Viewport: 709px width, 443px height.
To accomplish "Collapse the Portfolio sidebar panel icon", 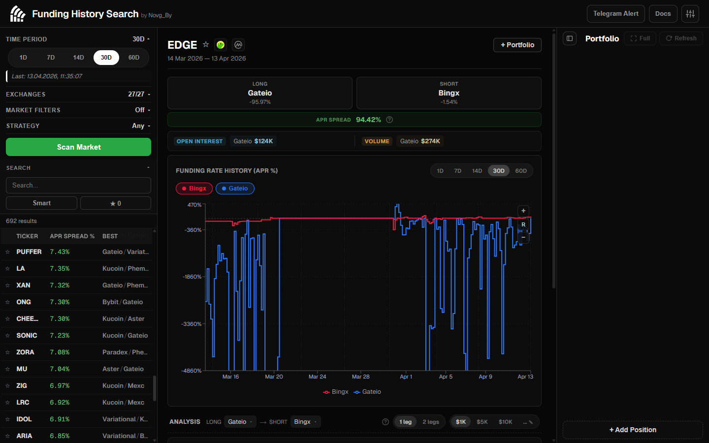I will tap(570, 38).
